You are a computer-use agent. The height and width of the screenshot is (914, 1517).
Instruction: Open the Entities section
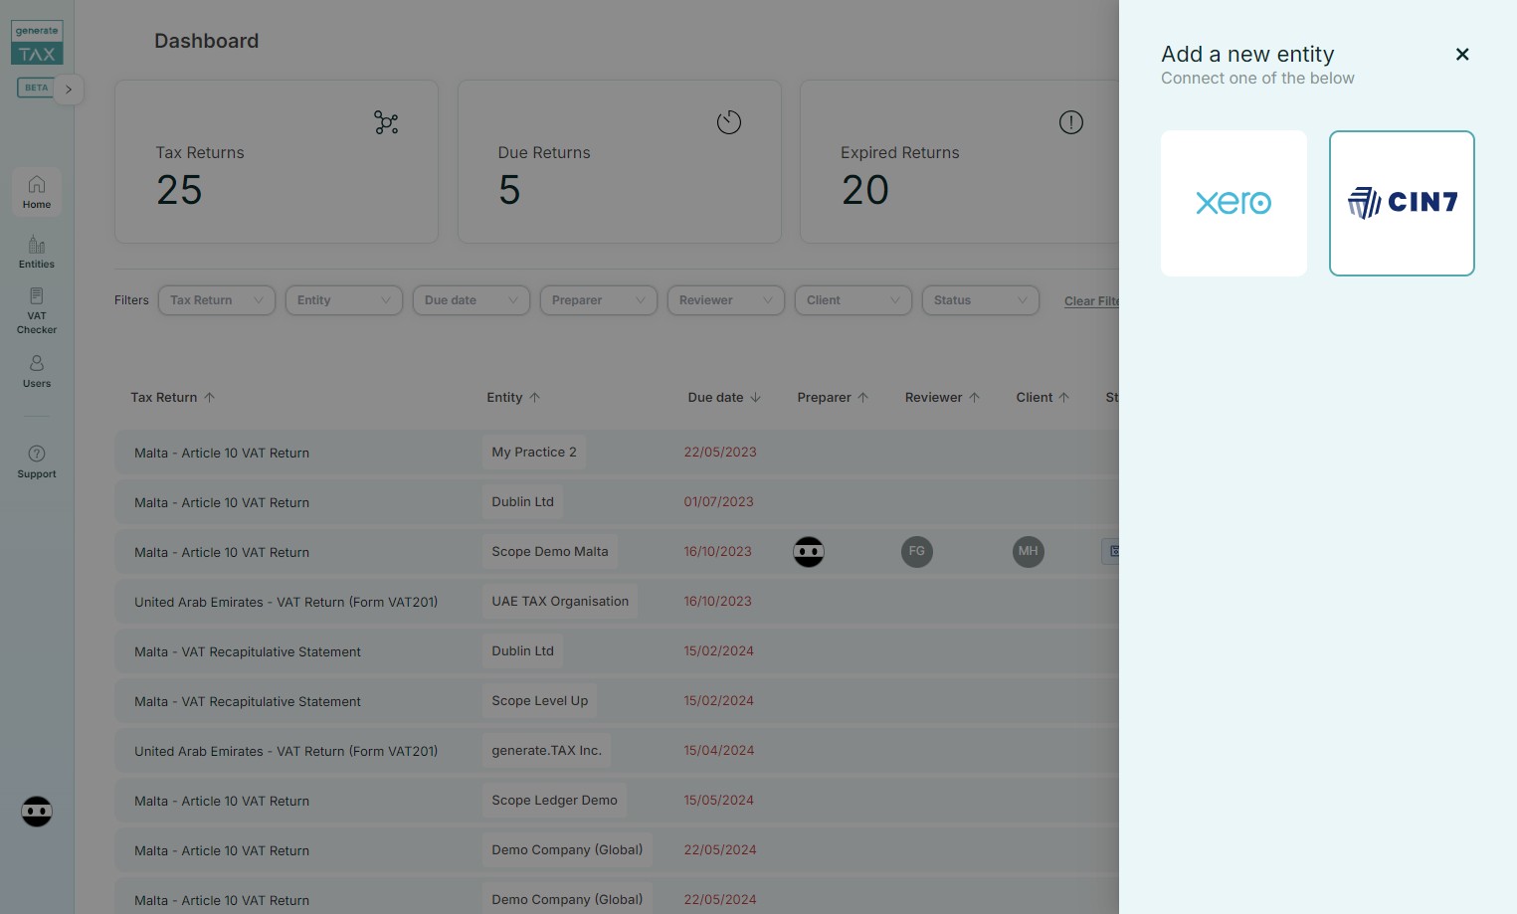37,252
